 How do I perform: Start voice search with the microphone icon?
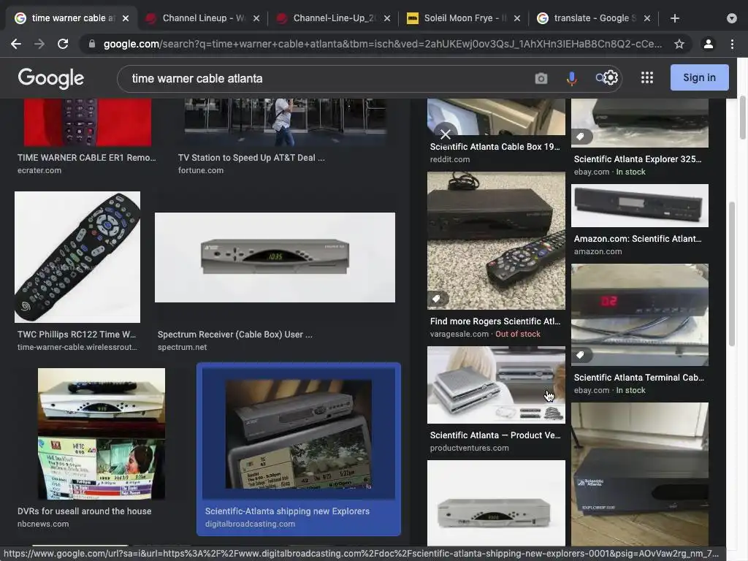click(571, 78)
